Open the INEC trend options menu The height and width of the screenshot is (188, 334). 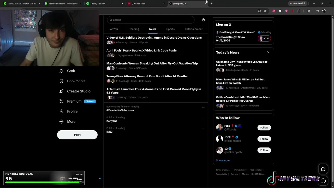pyautogui.click(x=203, y=129)
